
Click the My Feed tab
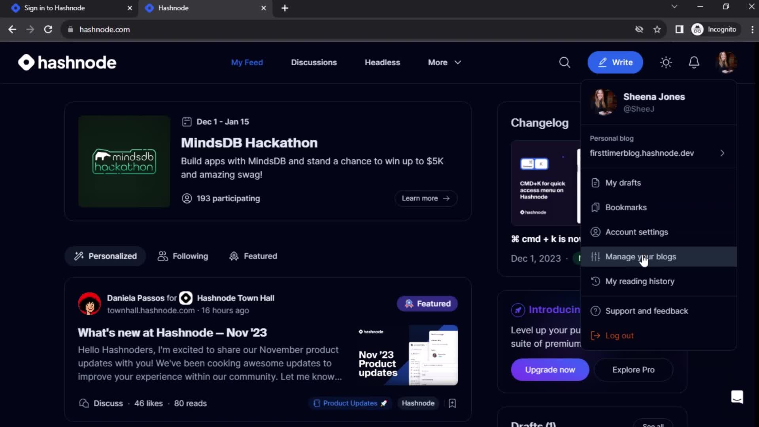pos(247,62)
